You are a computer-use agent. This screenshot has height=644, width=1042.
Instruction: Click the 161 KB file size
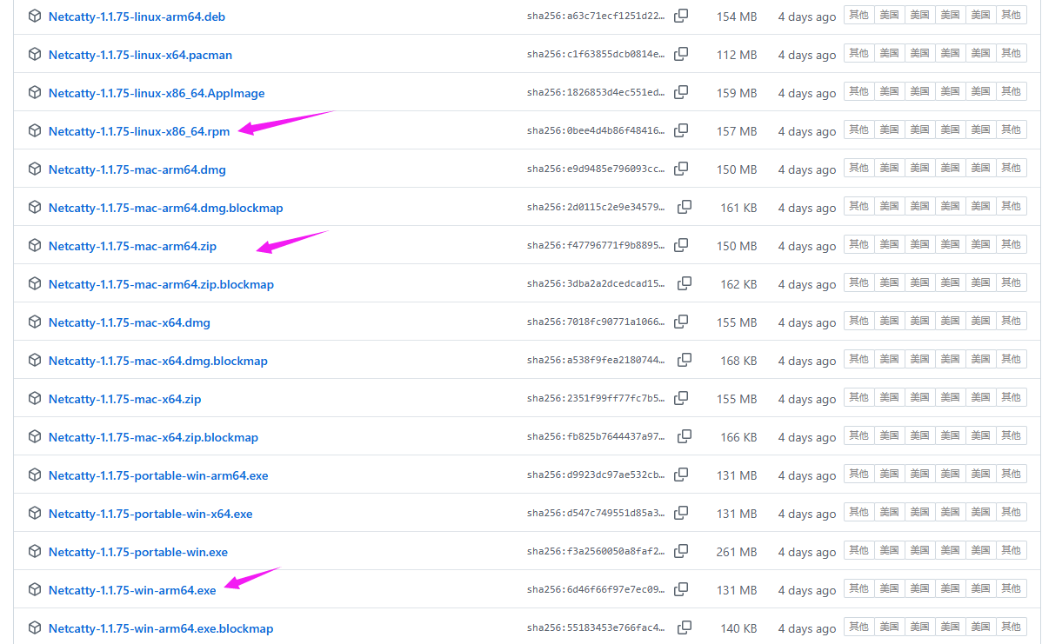pos(738,209)
